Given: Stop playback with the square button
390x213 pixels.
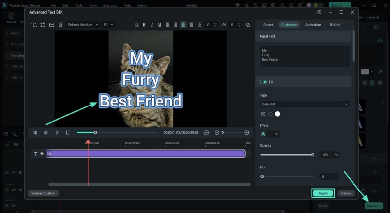Looking at the screenshot, I should [x=68, y=132].
